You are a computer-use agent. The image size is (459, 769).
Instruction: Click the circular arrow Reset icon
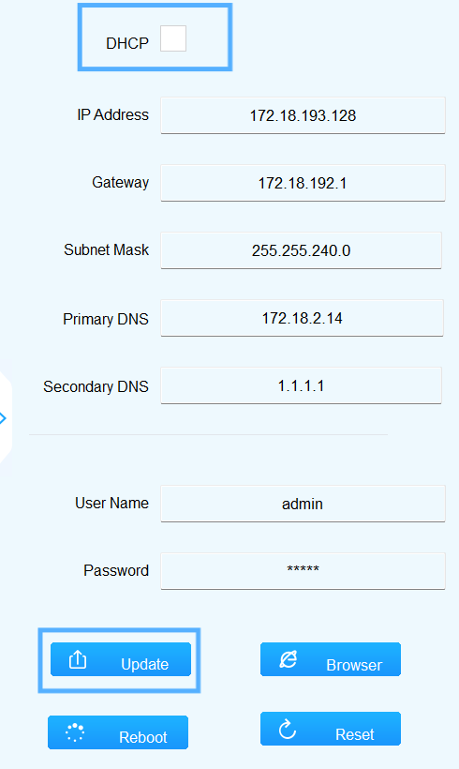tap(287, 730)
